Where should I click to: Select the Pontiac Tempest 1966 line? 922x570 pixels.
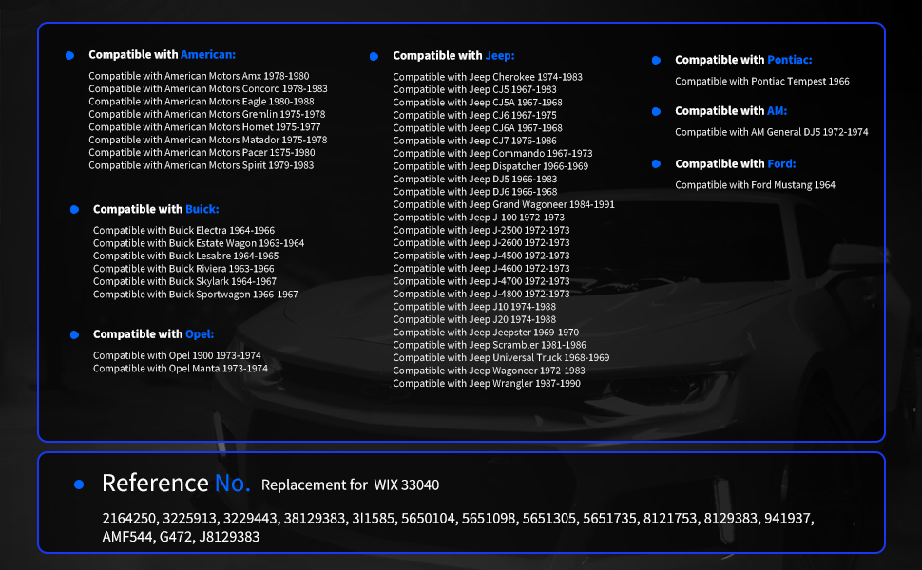pos(762,81)
